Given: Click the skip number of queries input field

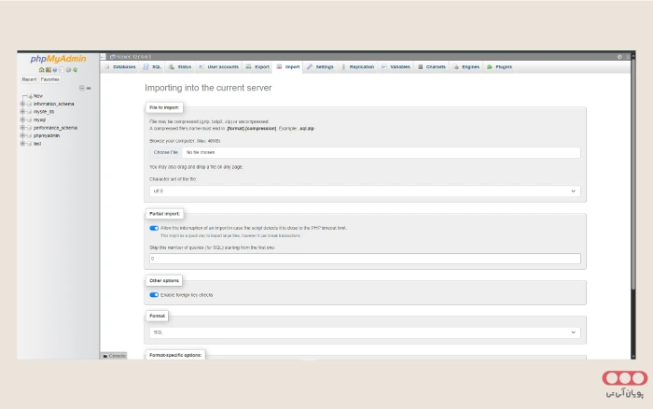Looking at the screenshot, I should [x=365, y=259].
